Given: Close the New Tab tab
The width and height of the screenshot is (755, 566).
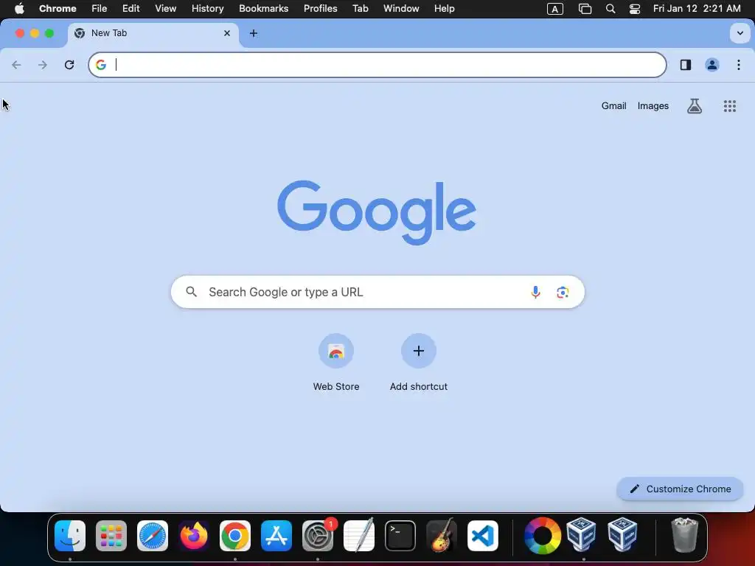Looking at the screenshot, I should click(x=227, y=33).
